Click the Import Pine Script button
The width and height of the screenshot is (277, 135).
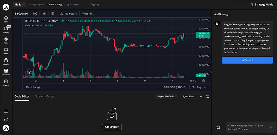tap(166, 96)
